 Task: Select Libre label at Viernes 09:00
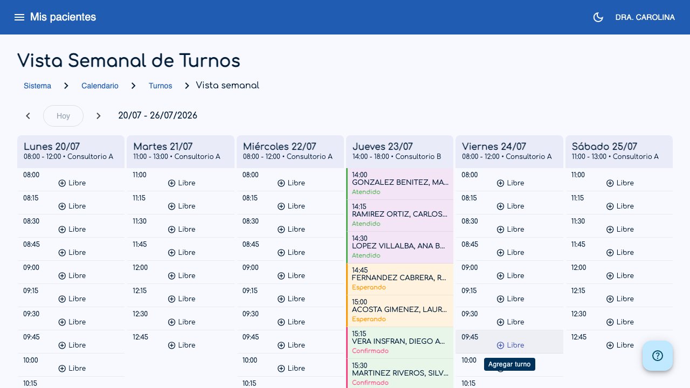point(515,275)
